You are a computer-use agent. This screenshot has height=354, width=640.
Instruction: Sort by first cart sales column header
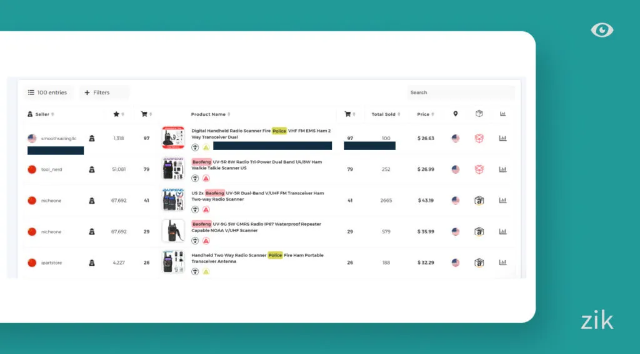coord(146,114)
